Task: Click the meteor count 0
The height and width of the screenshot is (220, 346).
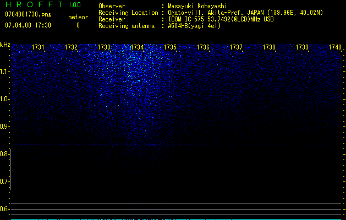Action: (78, 25)
